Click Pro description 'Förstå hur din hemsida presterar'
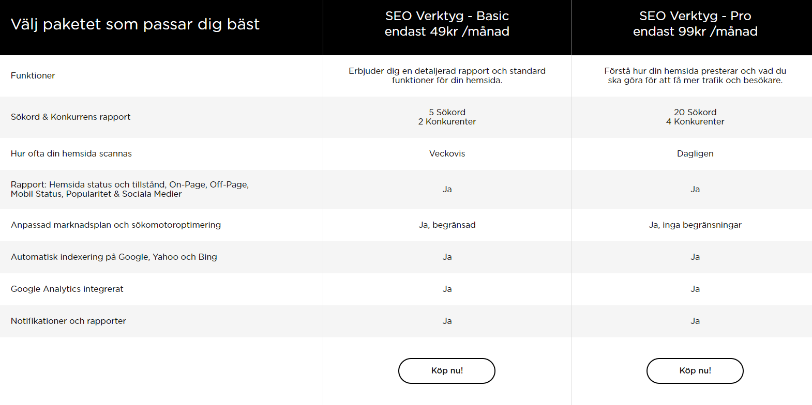This screenshot has height=405, width=812. (x=695, y=75)
